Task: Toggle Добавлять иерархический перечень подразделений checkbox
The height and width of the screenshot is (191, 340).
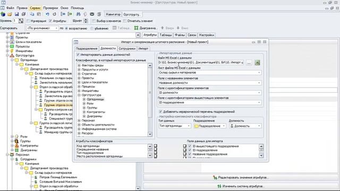Action: [160, 112]
